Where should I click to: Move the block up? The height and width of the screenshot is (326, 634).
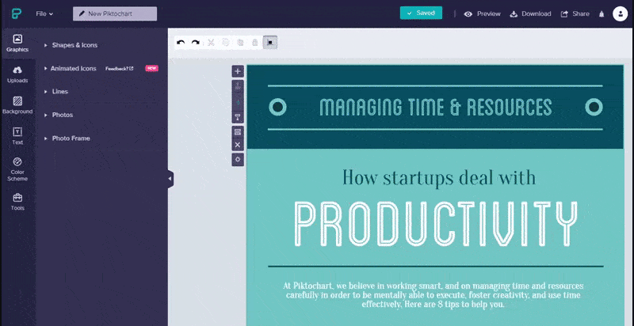238,88
